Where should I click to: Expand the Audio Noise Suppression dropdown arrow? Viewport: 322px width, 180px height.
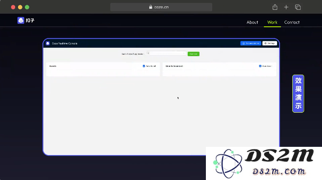coord(184,53)
